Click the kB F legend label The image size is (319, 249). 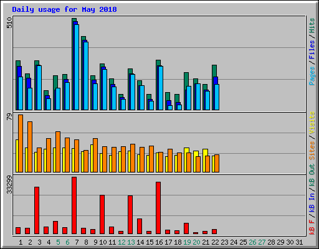pos(312,227)
